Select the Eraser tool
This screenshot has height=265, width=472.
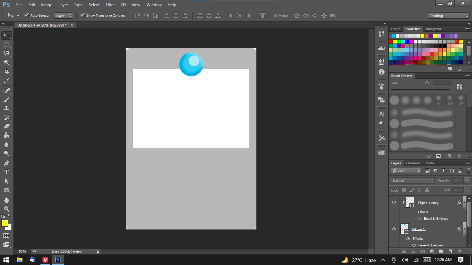click(x=7, y=126)
